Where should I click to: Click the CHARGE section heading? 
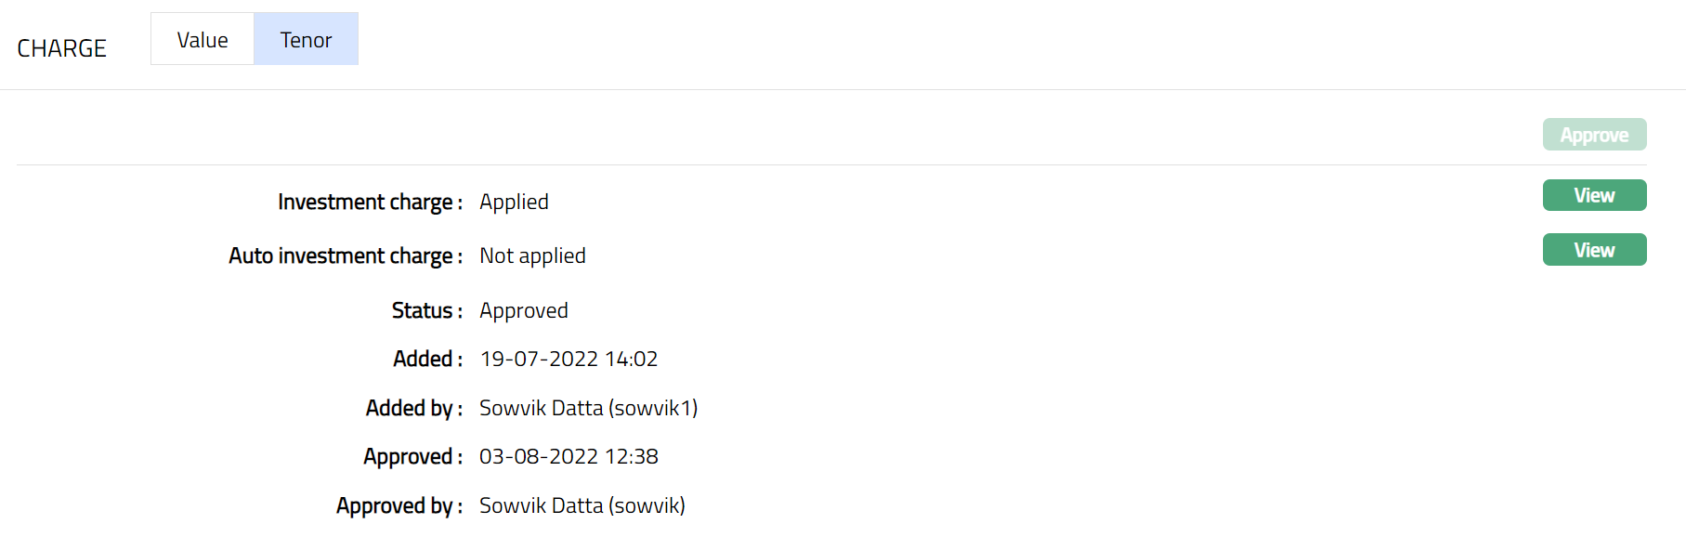(62, 48)
